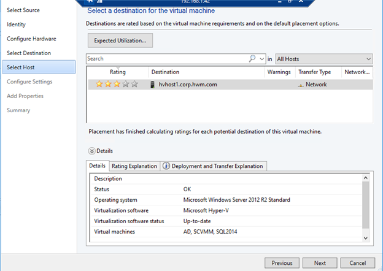Switch to the Rating Explanation tab
This screenshot has height=271, width=383.
134,166
